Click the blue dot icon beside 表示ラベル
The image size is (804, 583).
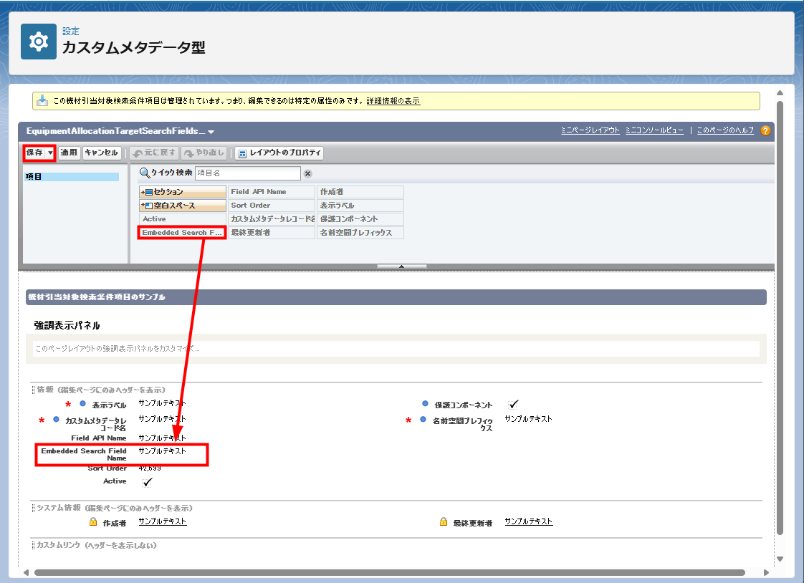tap(82, 404)
